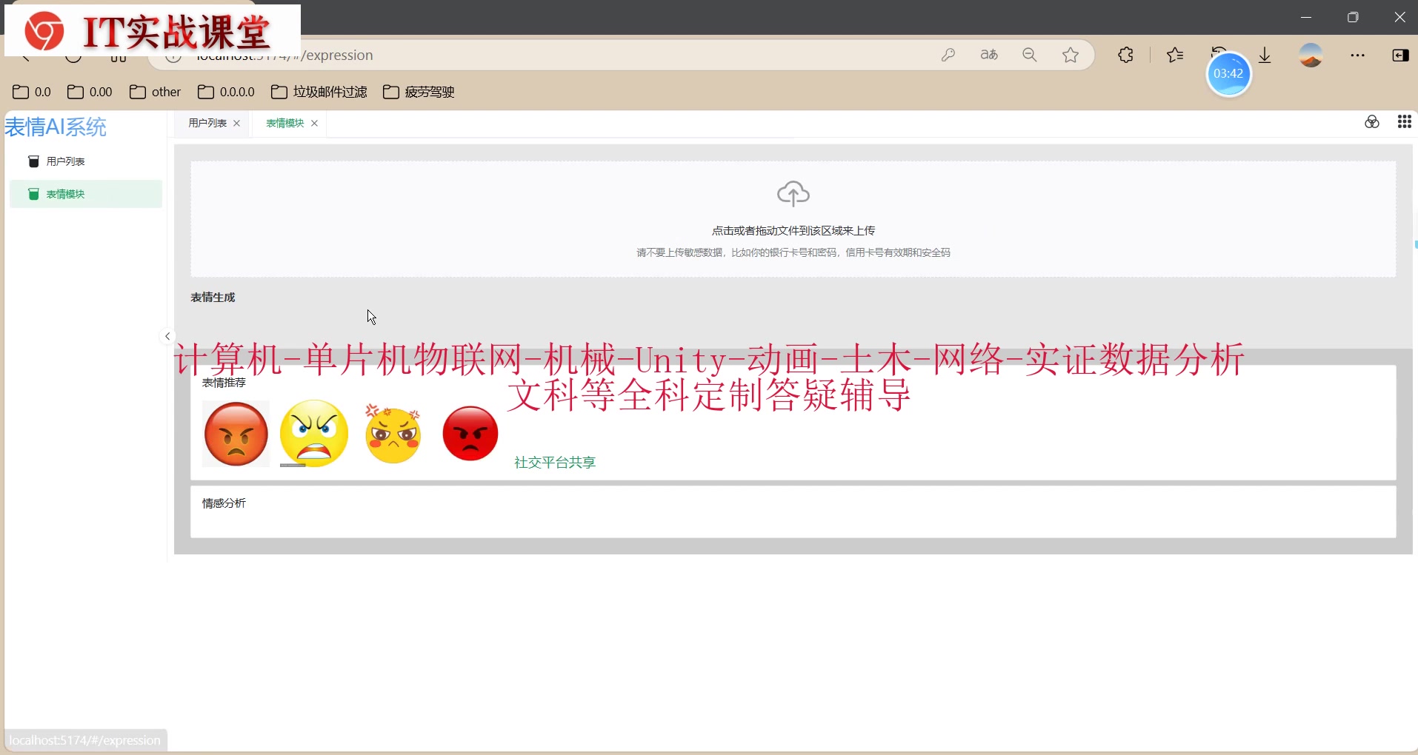
Task: Minimize the browser window
Action: [x=1306, y=17]
